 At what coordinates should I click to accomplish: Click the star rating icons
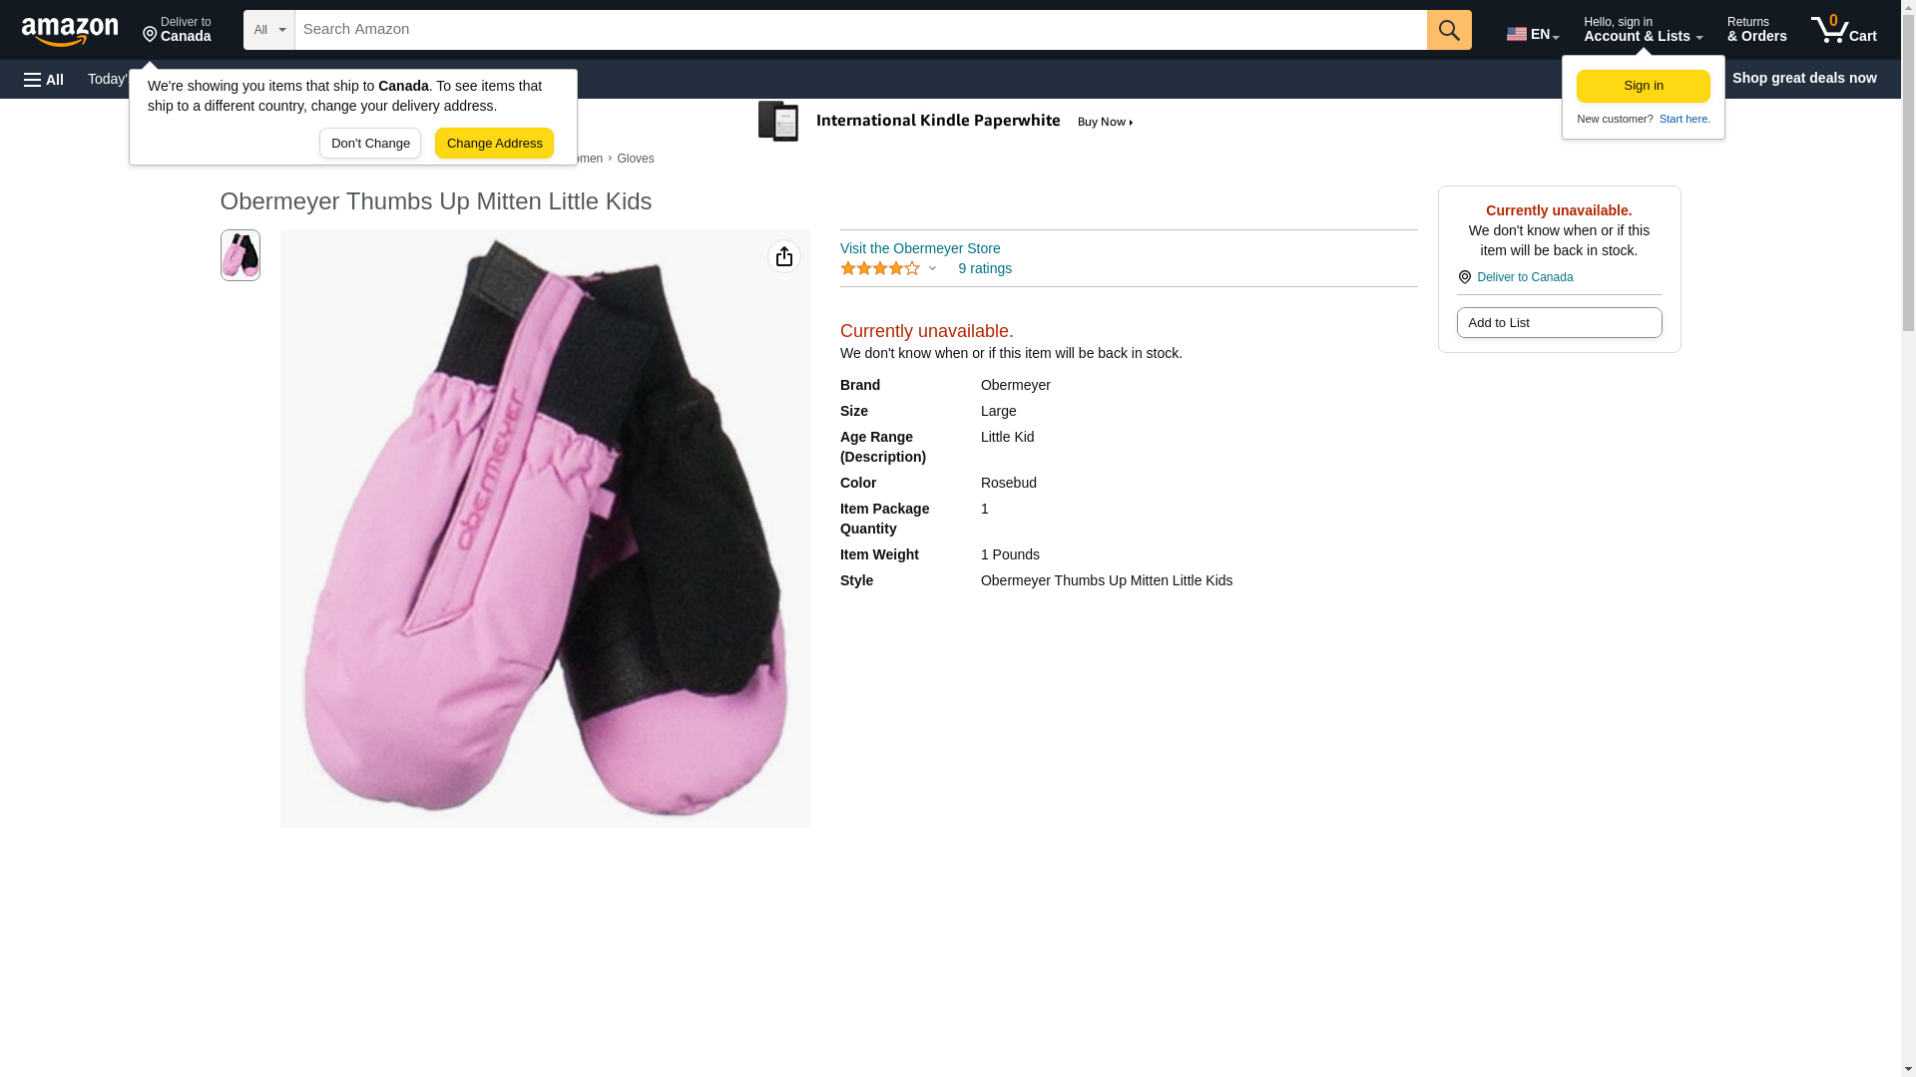pyautogui.click(x=880, y=268)
